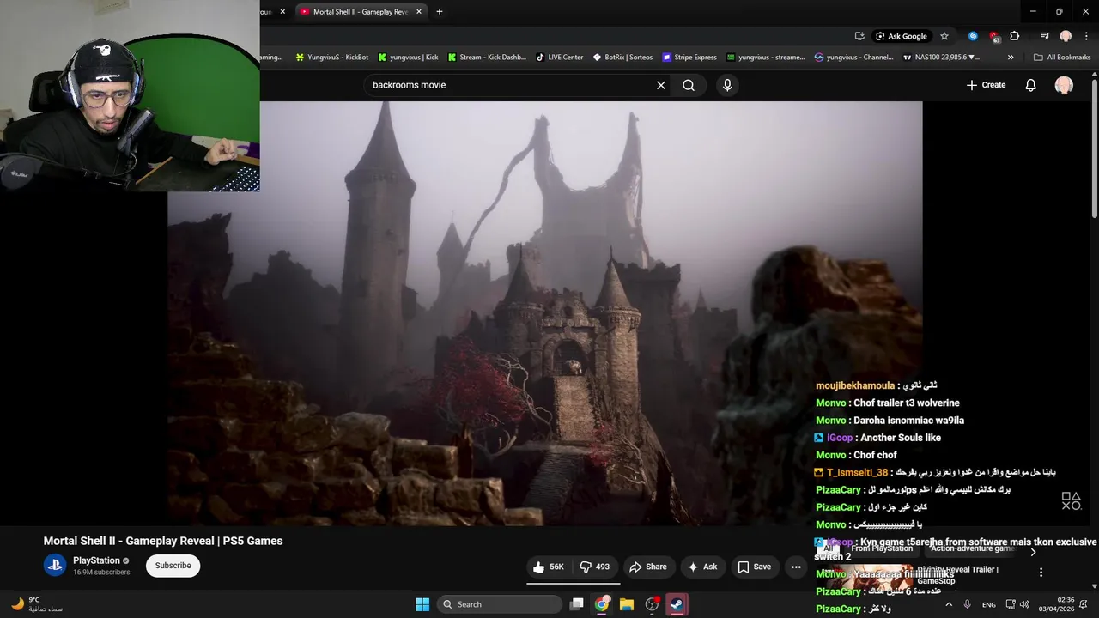Open the media control icon in Chrome toolbar
1099x618 pixels.
pyautogui.click(x=1045, y=36)
